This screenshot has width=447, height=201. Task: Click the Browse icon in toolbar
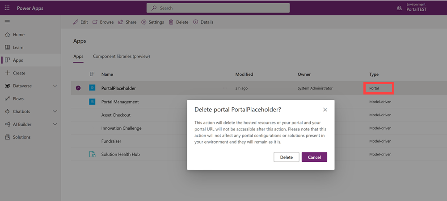[95, 22]
